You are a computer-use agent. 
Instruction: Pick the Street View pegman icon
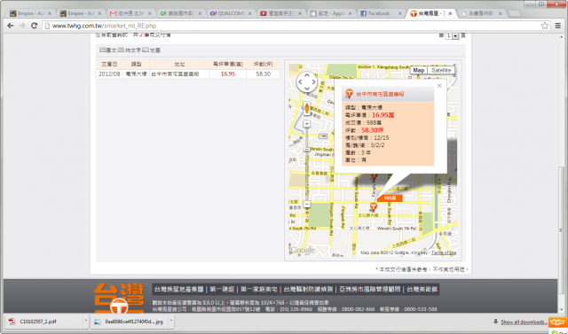point(307,108)
